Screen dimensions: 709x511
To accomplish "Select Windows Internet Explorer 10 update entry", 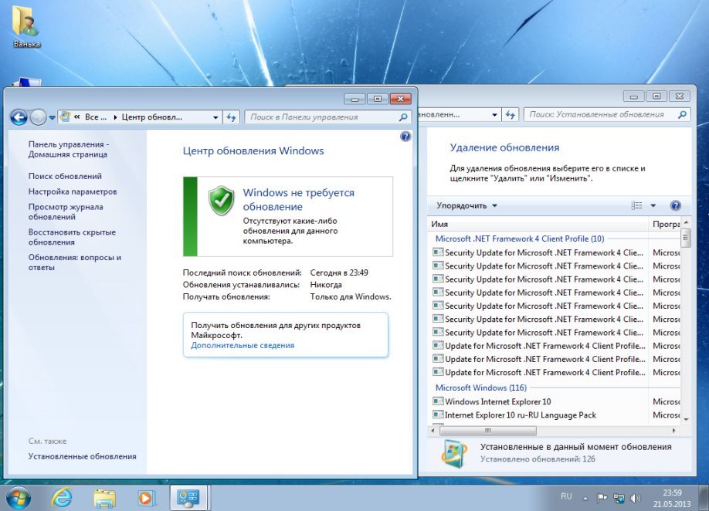I will point(497,401).
